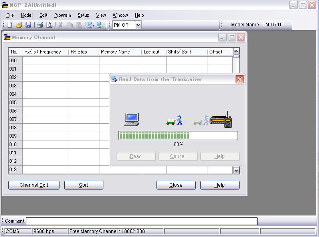Maximize the Memory Channel window
Image resolution: width=319 pixels, height=237 pixels.
pos(232,38)
